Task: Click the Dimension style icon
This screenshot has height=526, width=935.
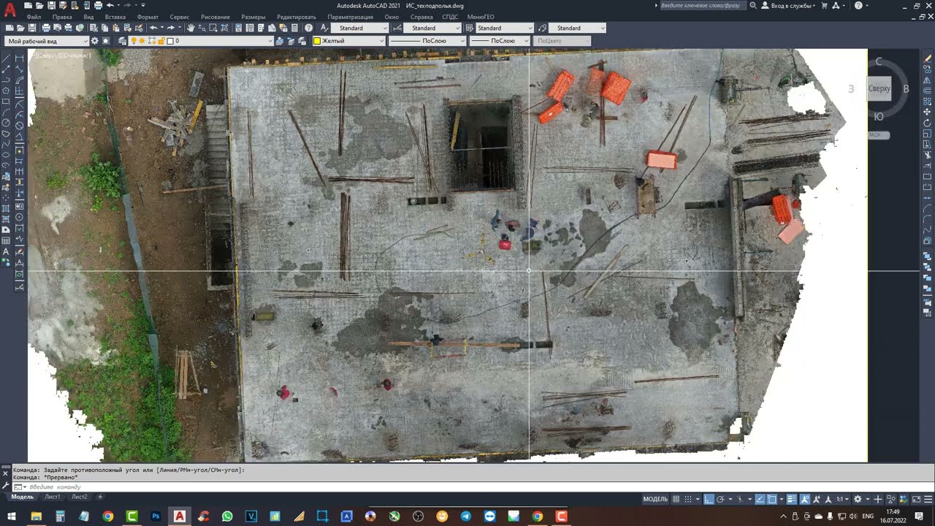Action: coord(397,28)
